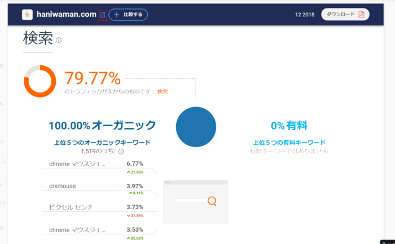The image size is (395, 244).
Task: Click the ダウンロード button
Action: pos(345,15)
